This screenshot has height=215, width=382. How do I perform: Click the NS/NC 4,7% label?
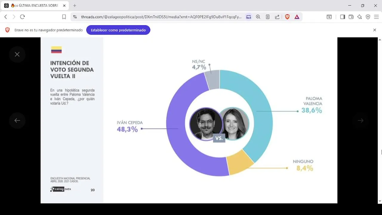pyautogui.click(x=199, y=65)
